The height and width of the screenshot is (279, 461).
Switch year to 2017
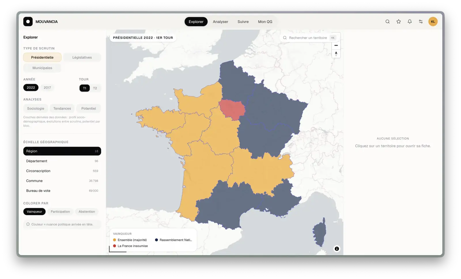[47, 88]
